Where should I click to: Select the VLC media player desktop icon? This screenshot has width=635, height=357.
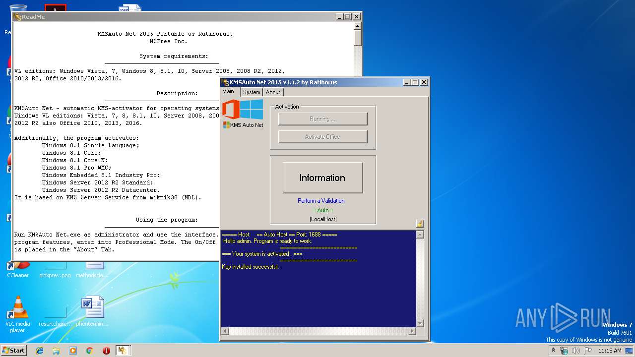(x=18, y=314)
